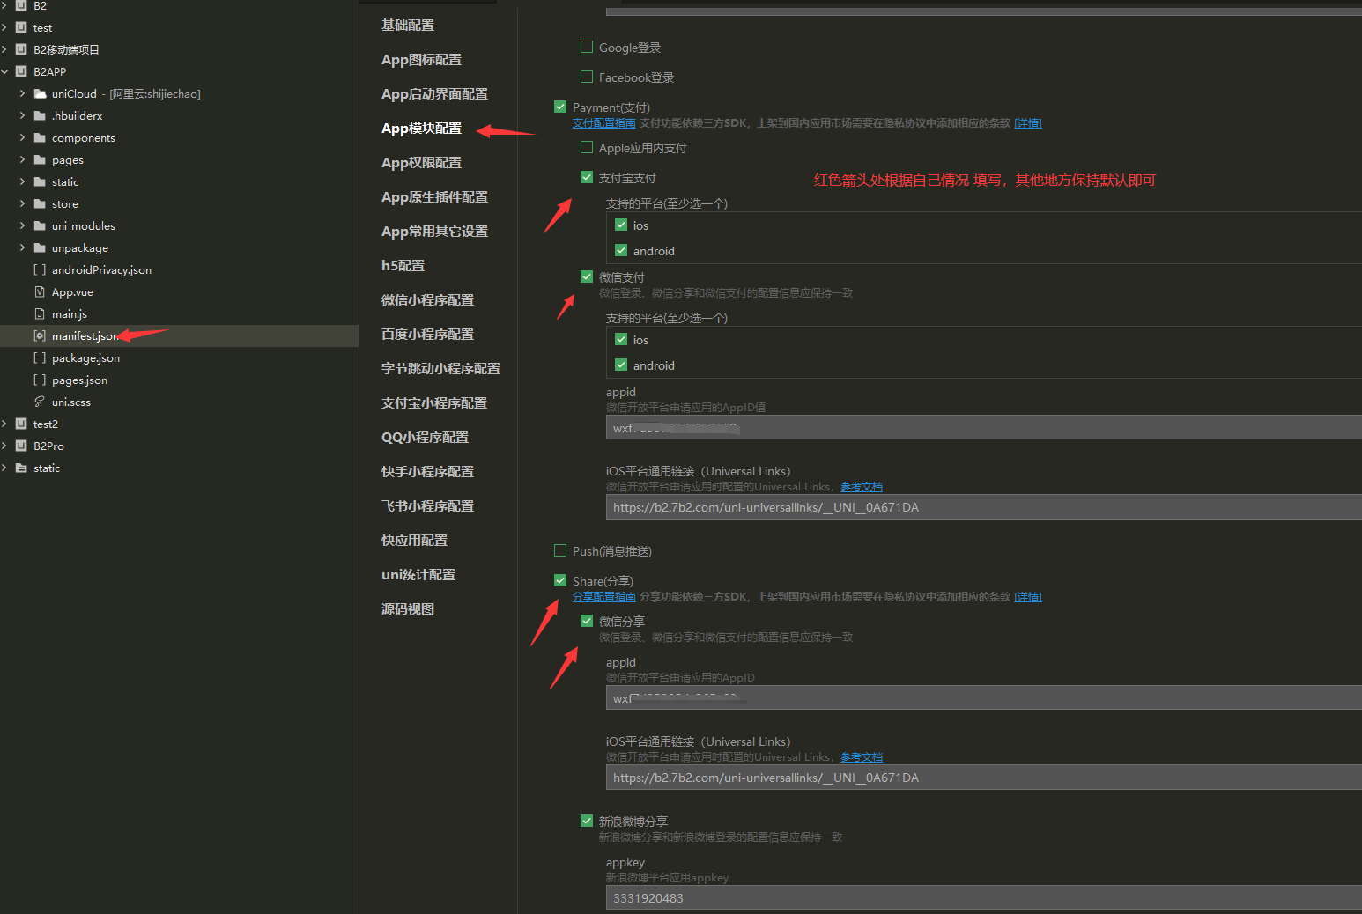Uncheck the 支付宝支付 checkbox
Image resolution: width=1362 pixels, height=914 pixels.
click(587, 177)
